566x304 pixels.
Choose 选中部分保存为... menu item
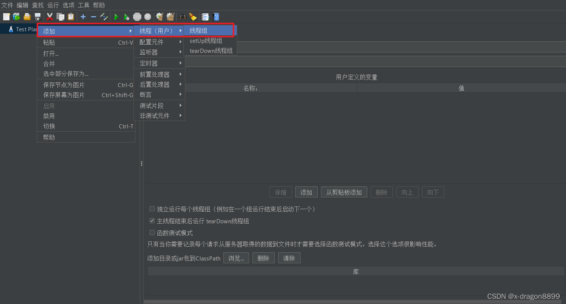(x=86, y=74)
